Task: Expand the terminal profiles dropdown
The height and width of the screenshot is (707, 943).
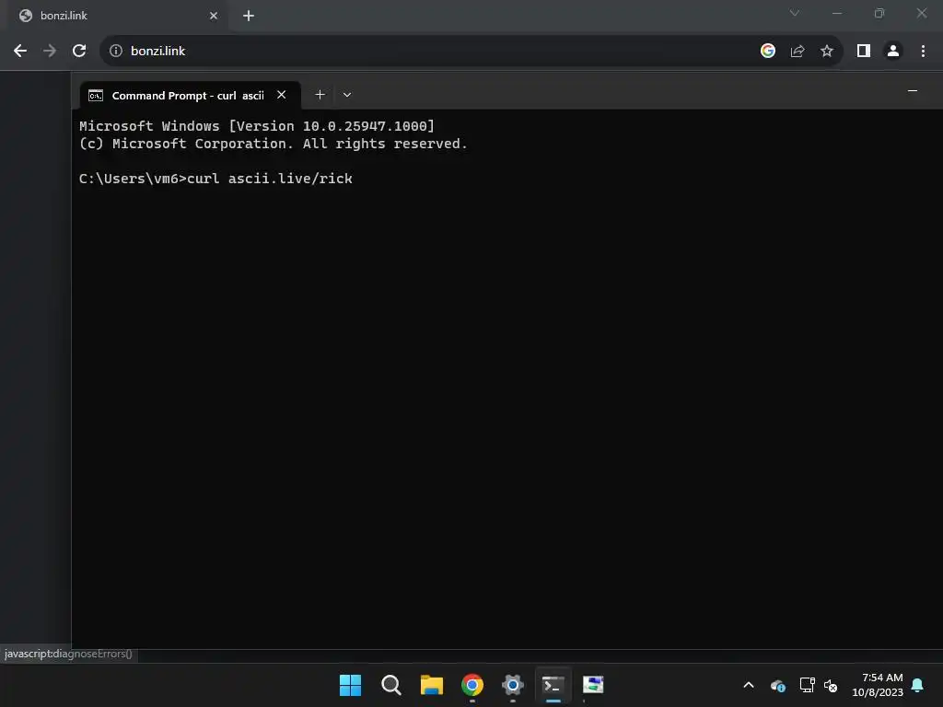Action: (x=347, y=95)
